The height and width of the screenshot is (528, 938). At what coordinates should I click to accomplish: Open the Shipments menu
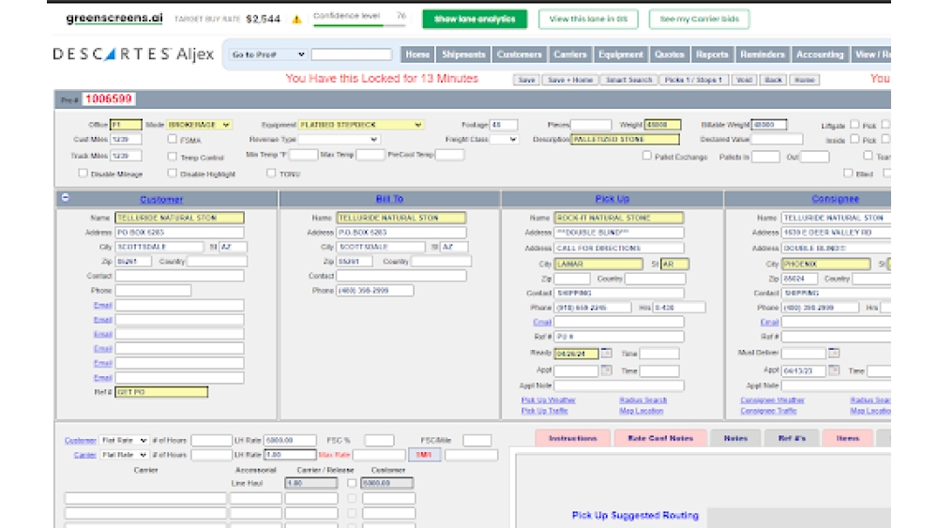pyautogui.click(x=463, y=54)
